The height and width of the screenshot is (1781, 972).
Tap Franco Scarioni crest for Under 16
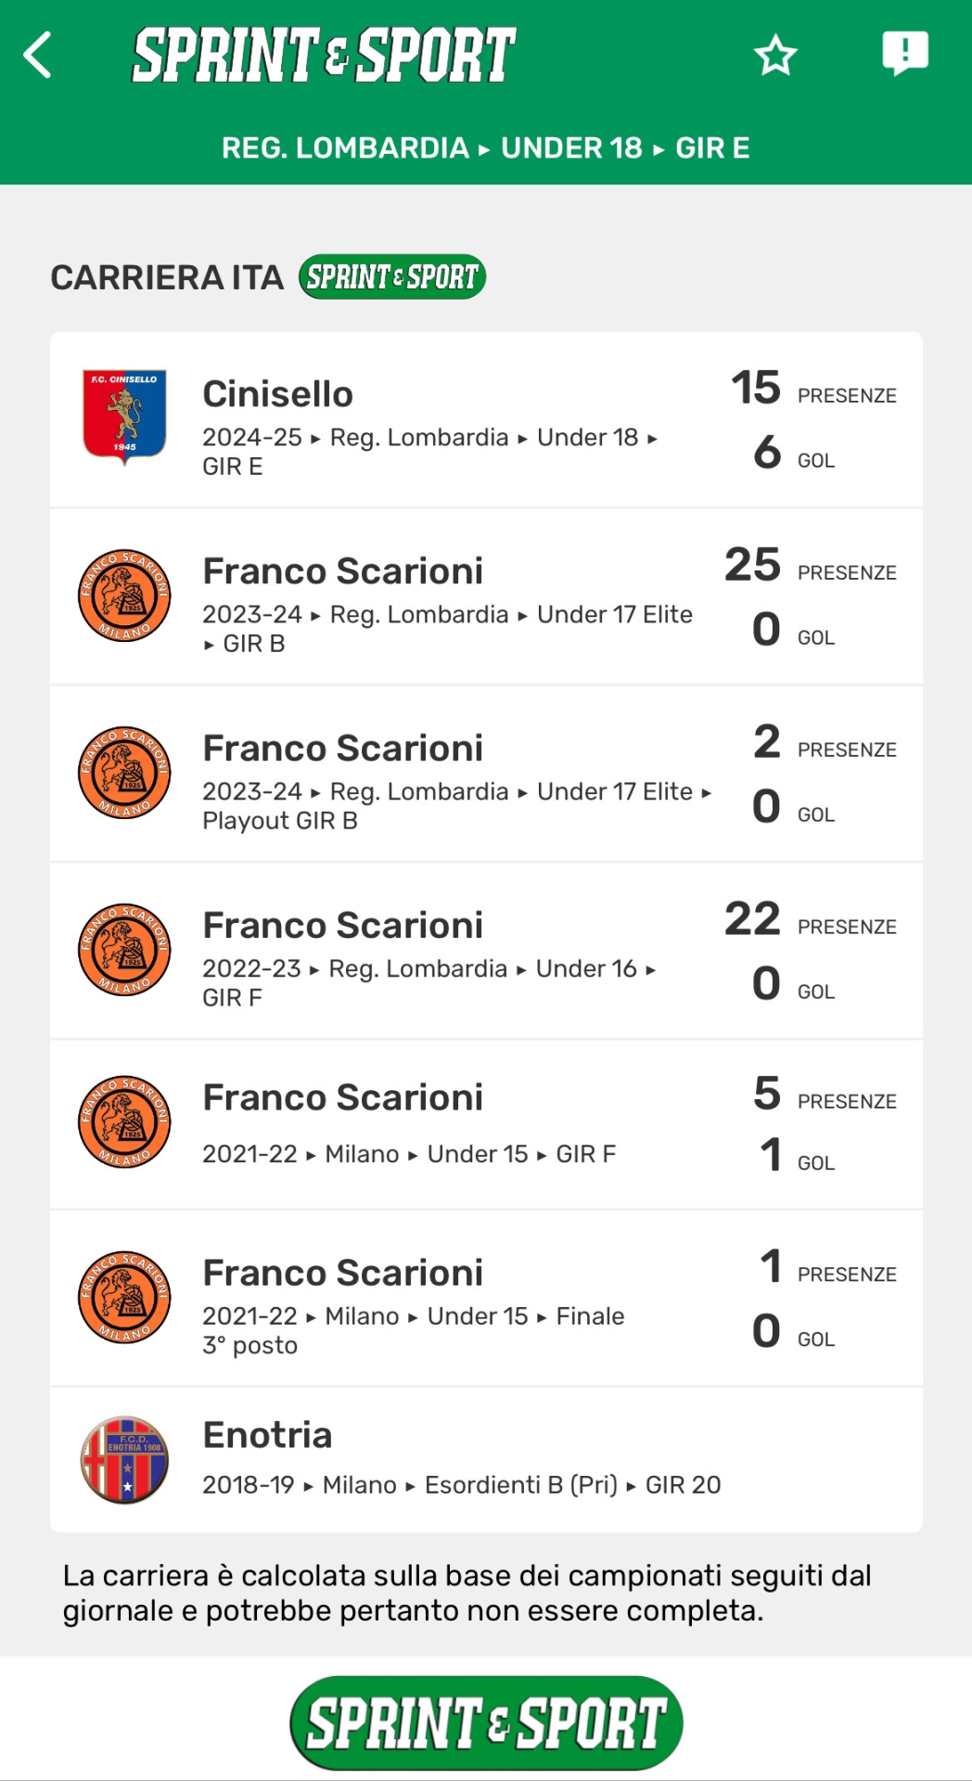(124, 949)
